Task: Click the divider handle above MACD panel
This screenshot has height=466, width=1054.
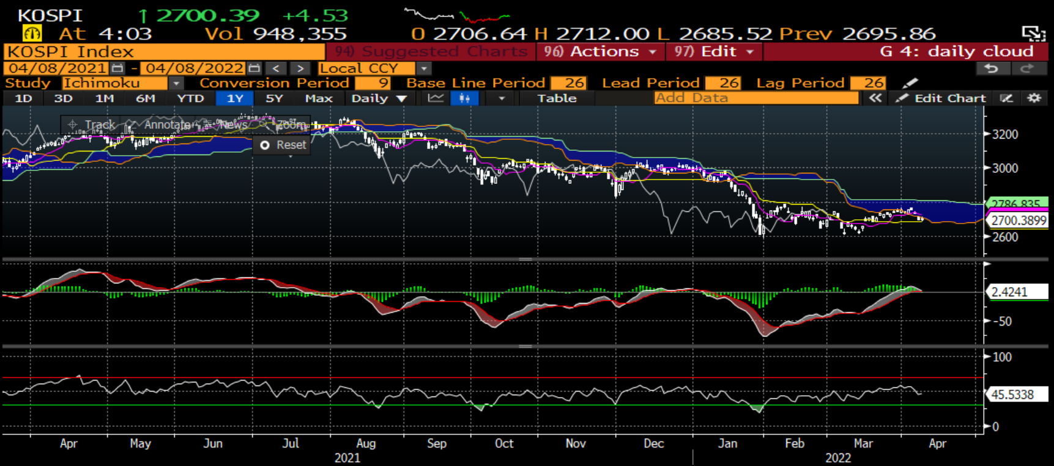Action: (525, 260)
